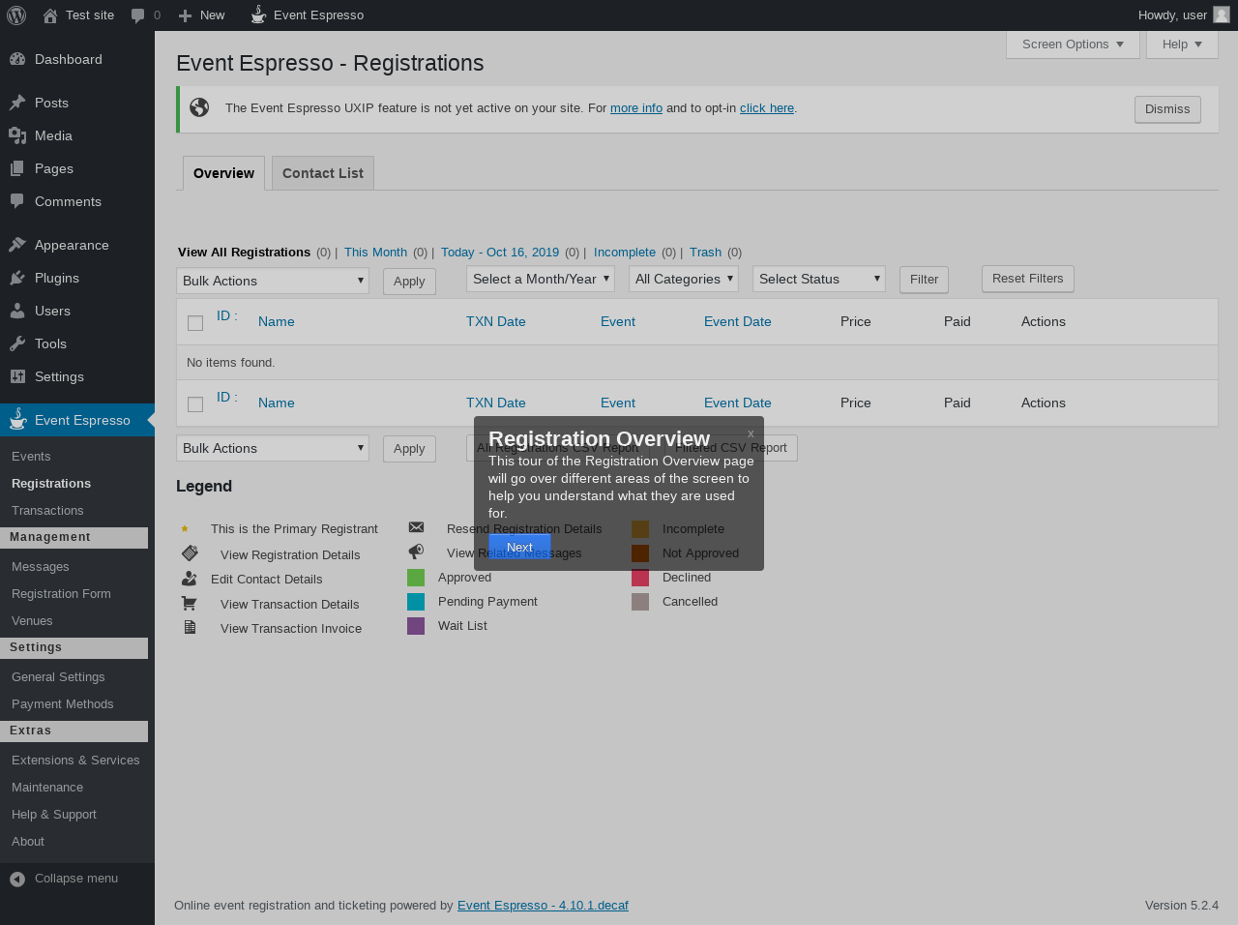Click the Comments bubble icon in sidebar
This screenshot has width=1238, height=925.
coord(17,201)
